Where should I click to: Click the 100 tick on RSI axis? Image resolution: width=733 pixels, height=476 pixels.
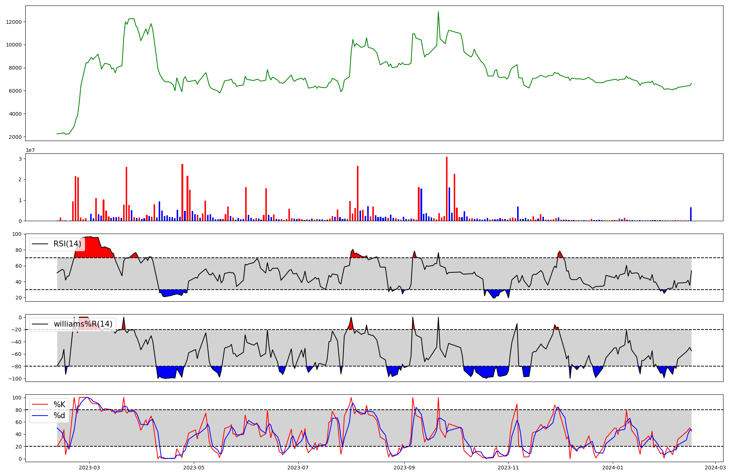point(17,234)
